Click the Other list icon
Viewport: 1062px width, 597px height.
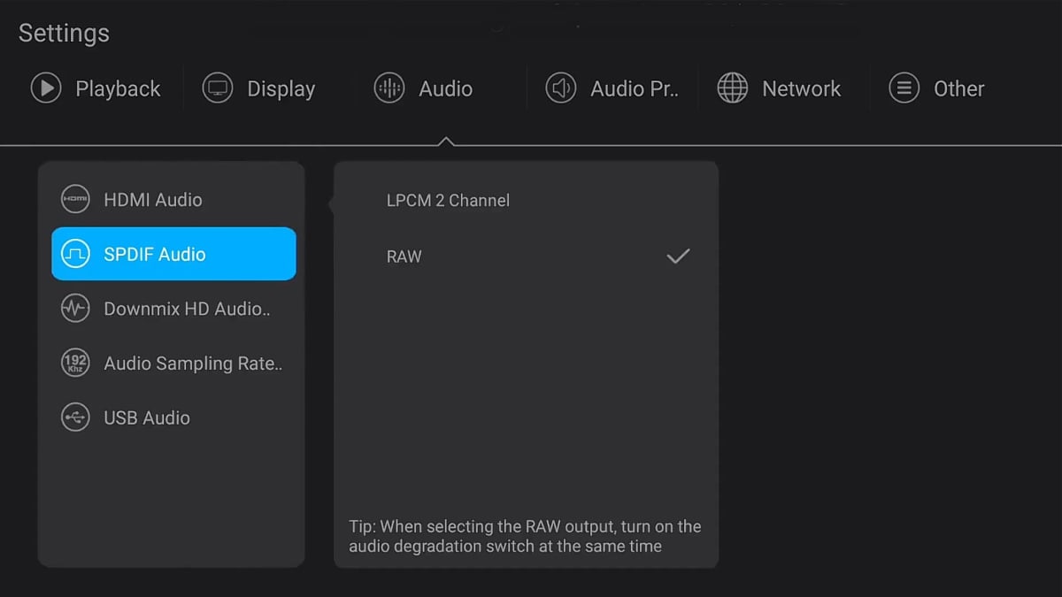click(904, 88)
